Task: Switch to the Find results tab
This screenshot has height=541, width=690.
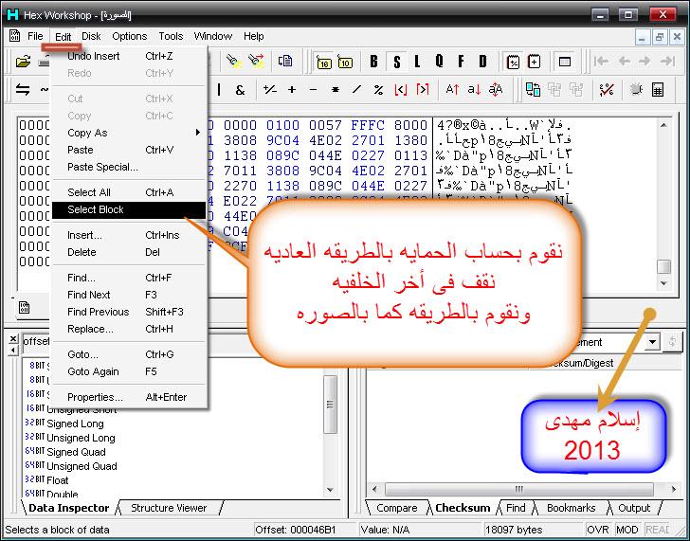Action: pyautogui.click(x=516, y=508)
